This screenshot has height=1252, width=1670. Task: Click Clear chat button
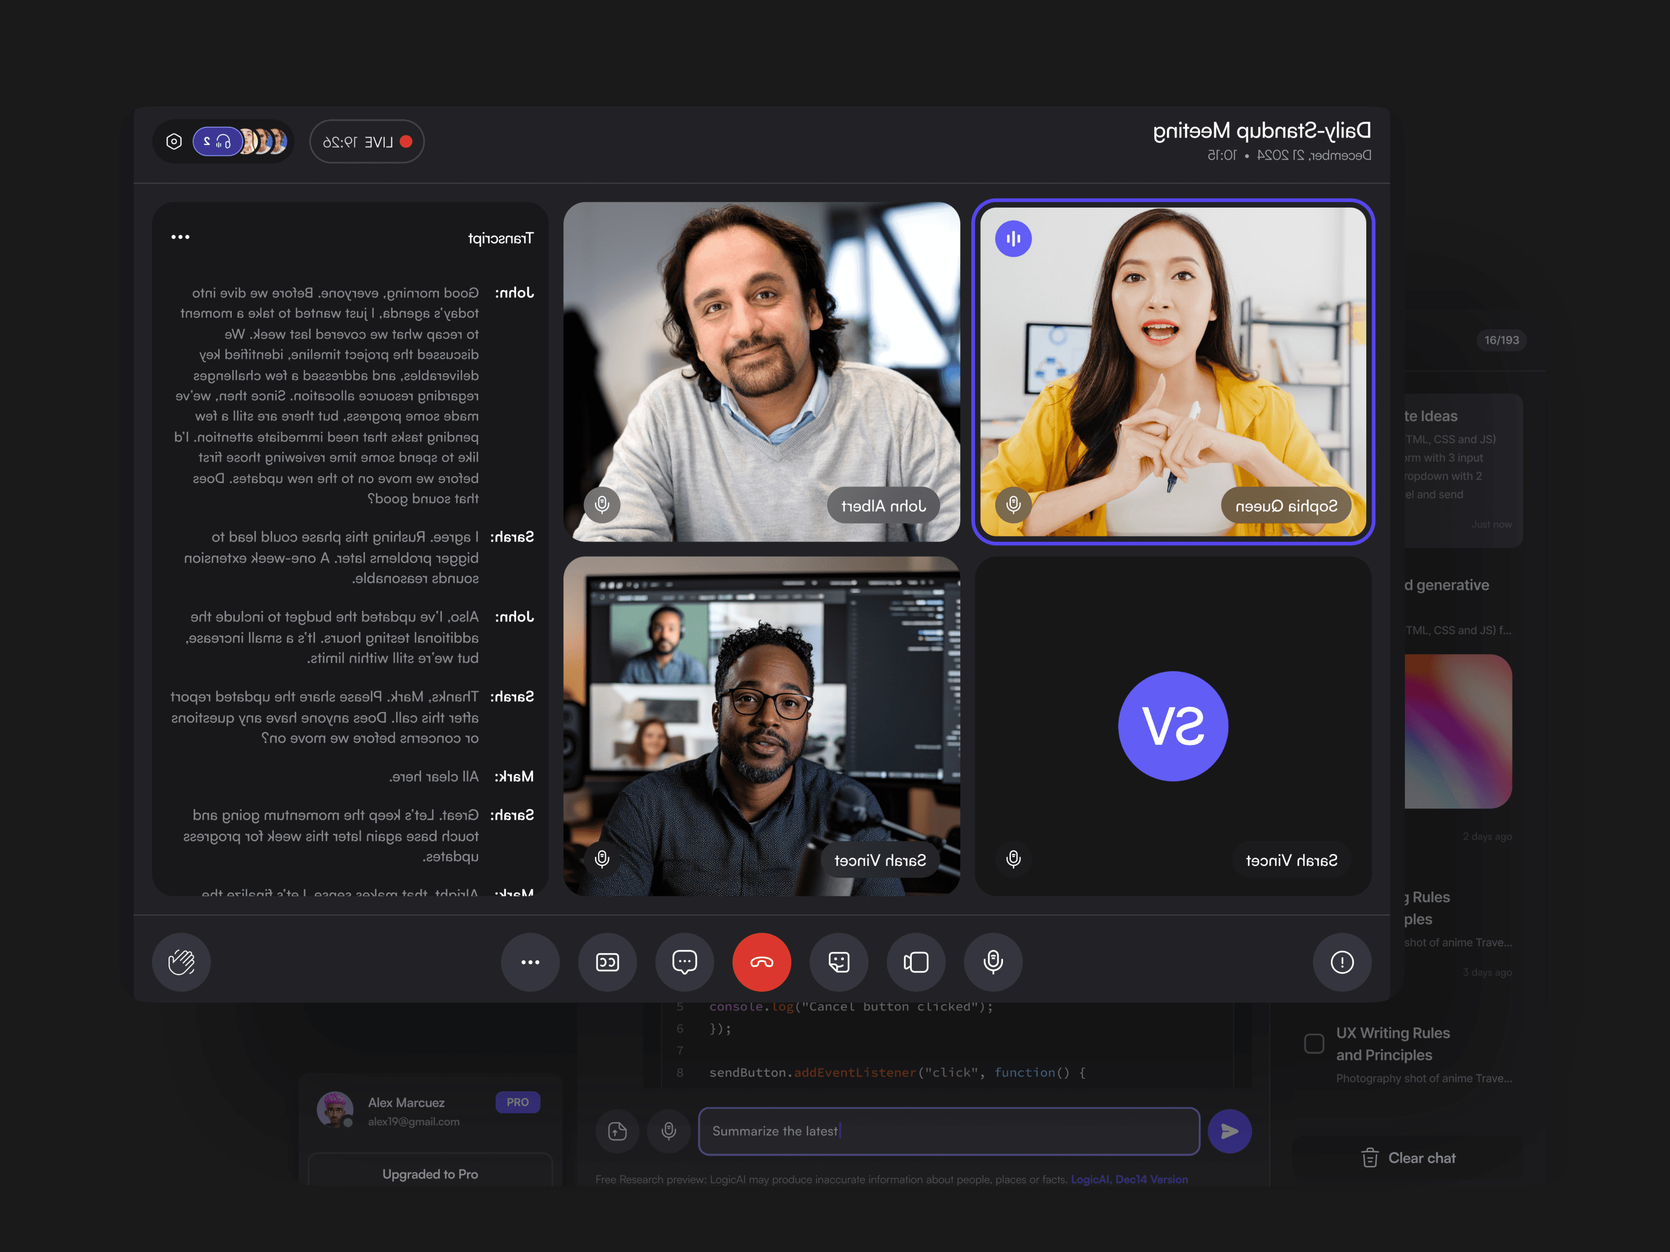click(1408, 1158)
